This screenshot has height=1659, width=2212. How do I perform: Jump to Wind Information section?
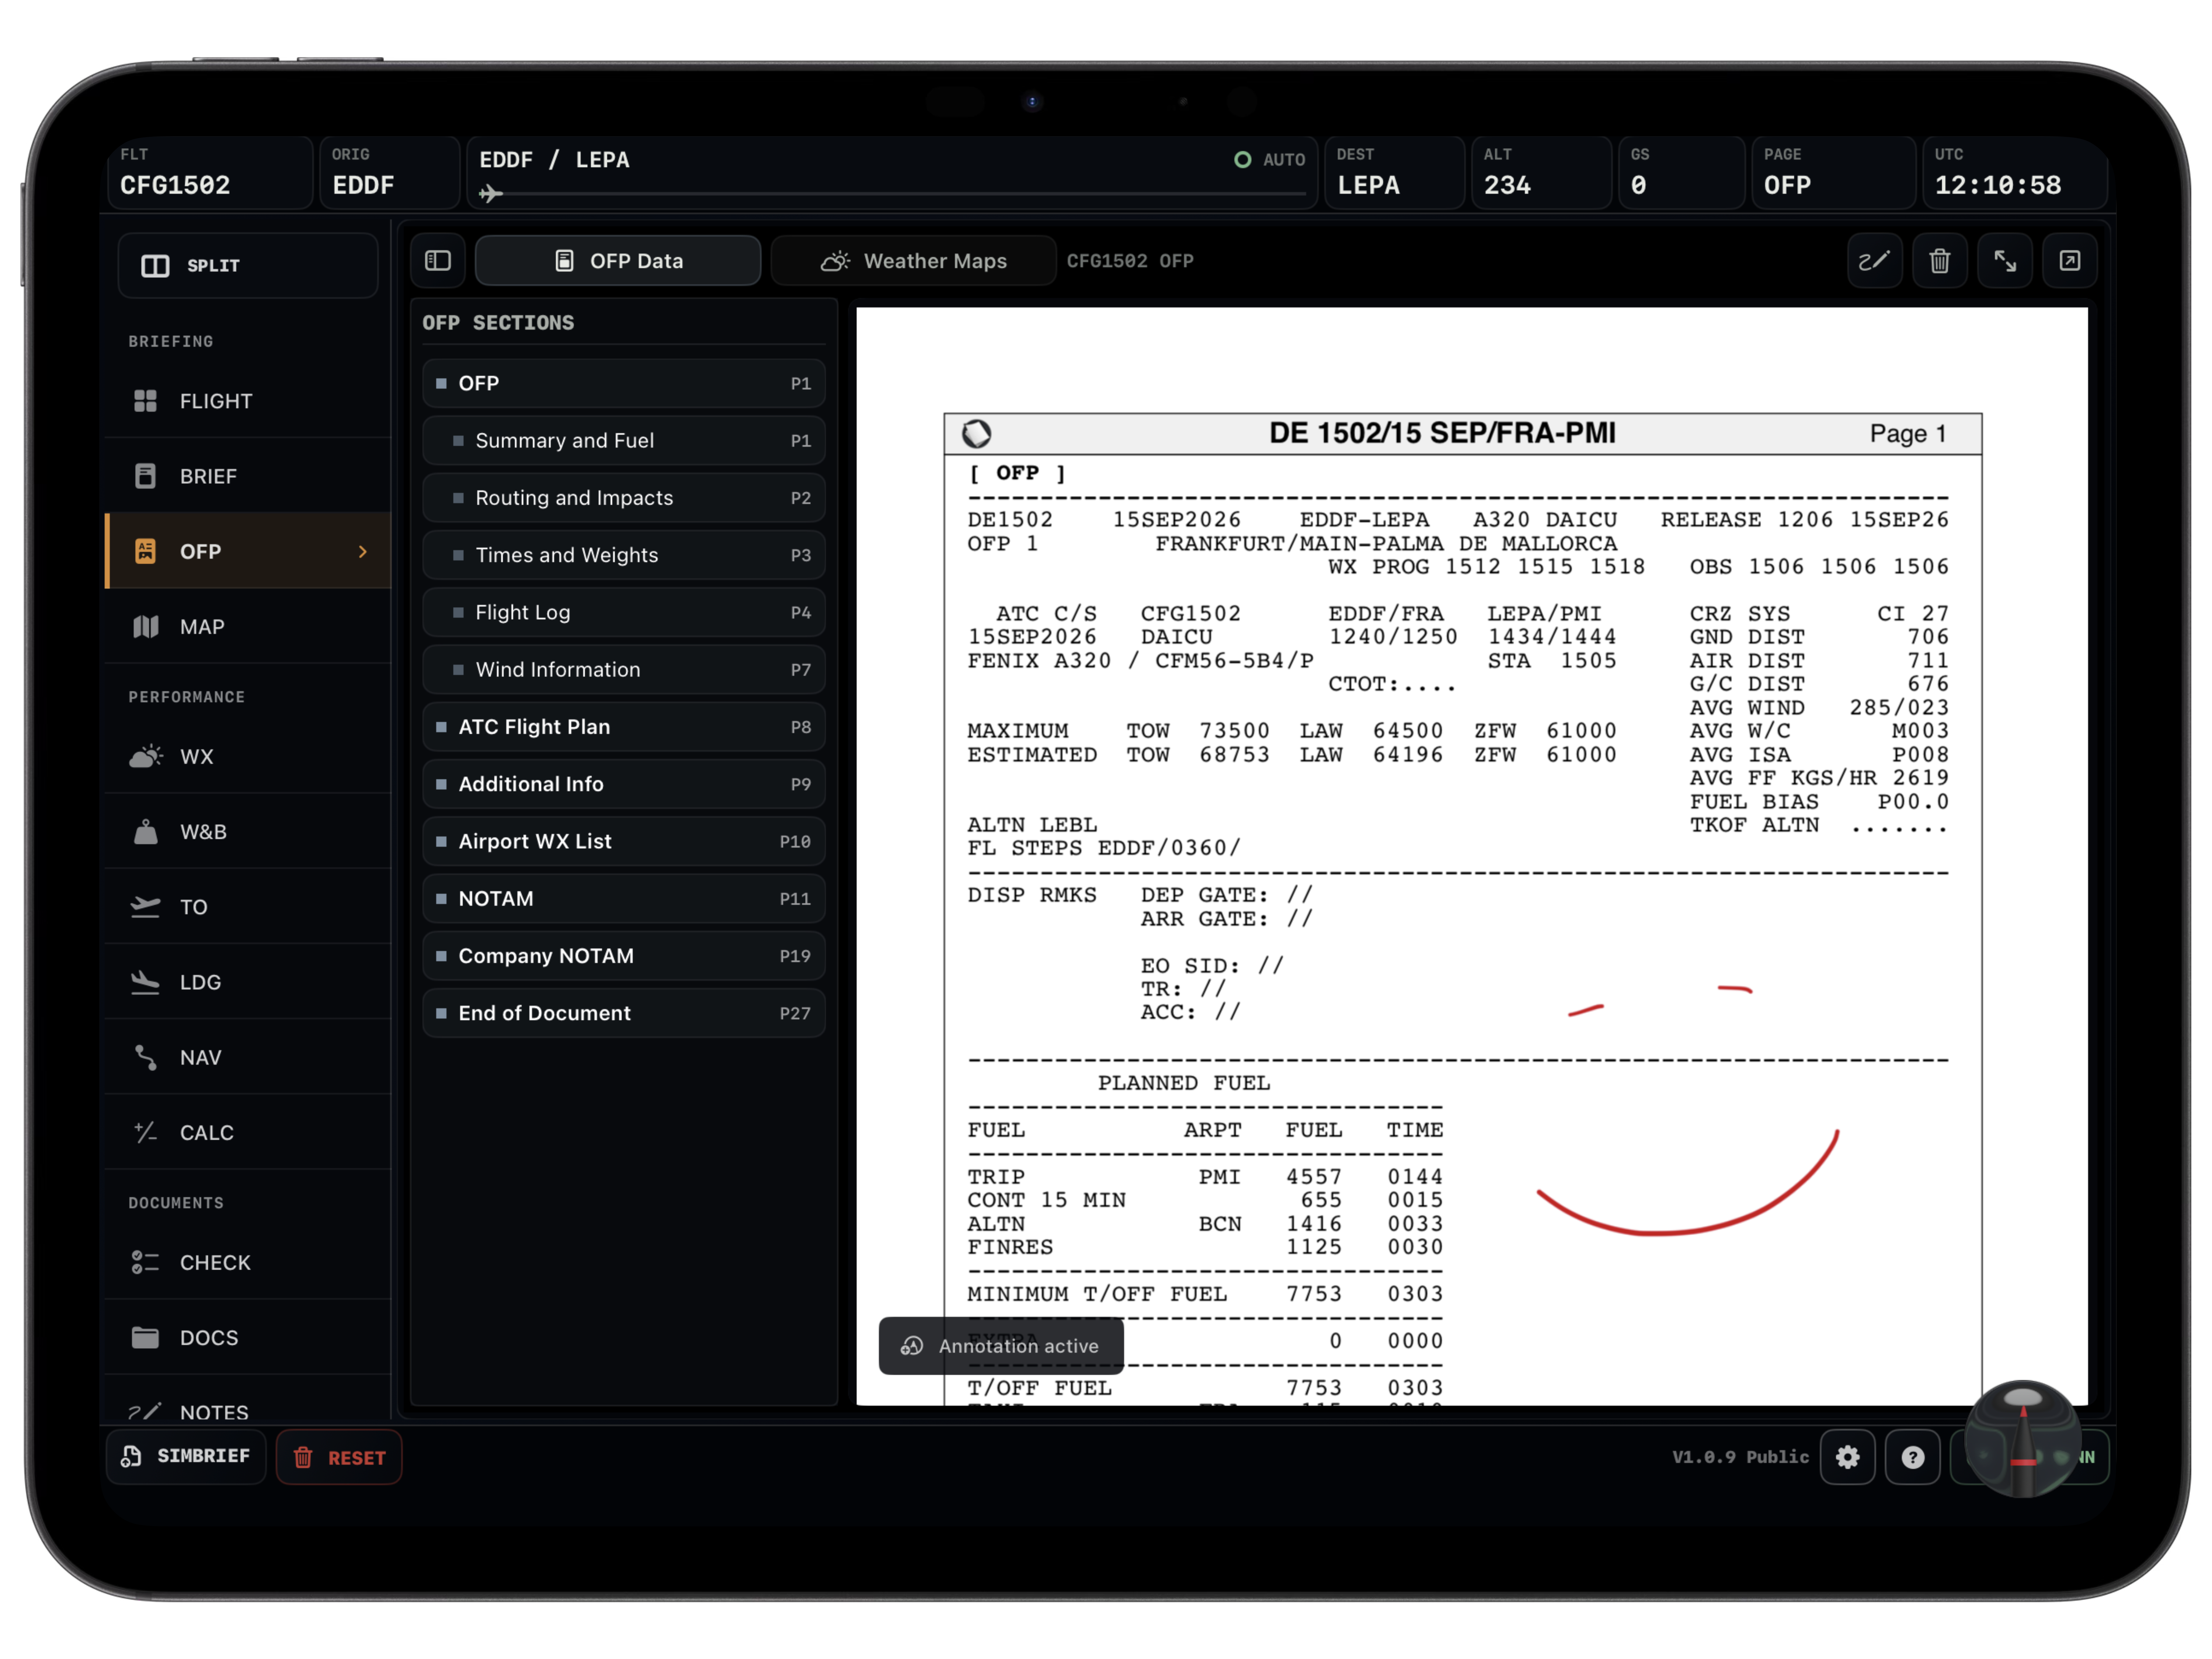pyautogui.click(x=624, y=669)
